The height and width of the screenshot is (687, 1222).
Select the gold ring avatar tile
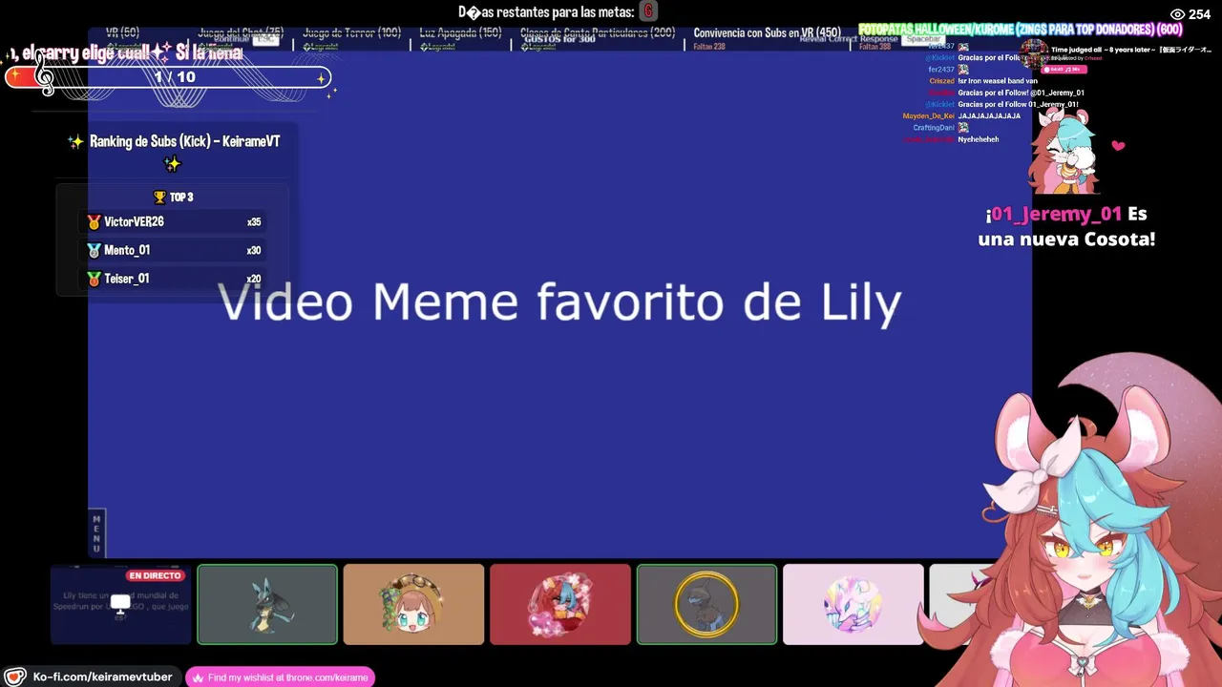706,604
